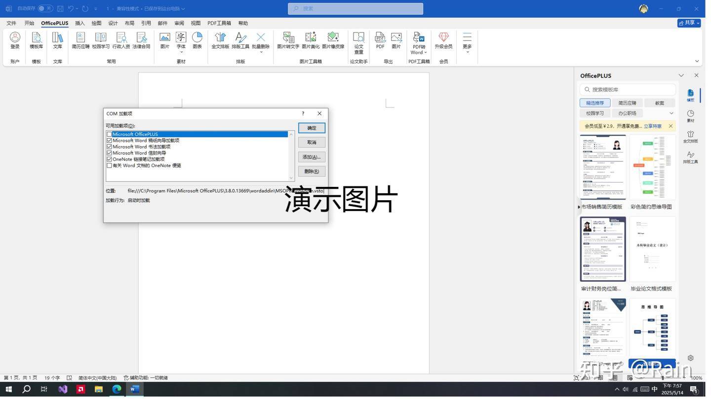Open the 素材 tab in side panel

(x=690, y=116)
